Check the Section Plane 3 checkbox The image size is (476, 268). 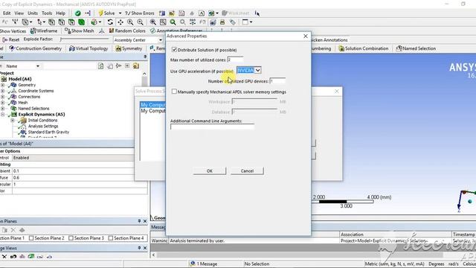(71, 238)
